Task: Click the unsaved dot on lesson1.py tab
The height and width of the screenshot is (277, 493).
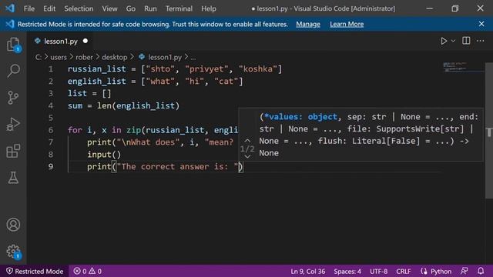Action: [x=86, y=41]
